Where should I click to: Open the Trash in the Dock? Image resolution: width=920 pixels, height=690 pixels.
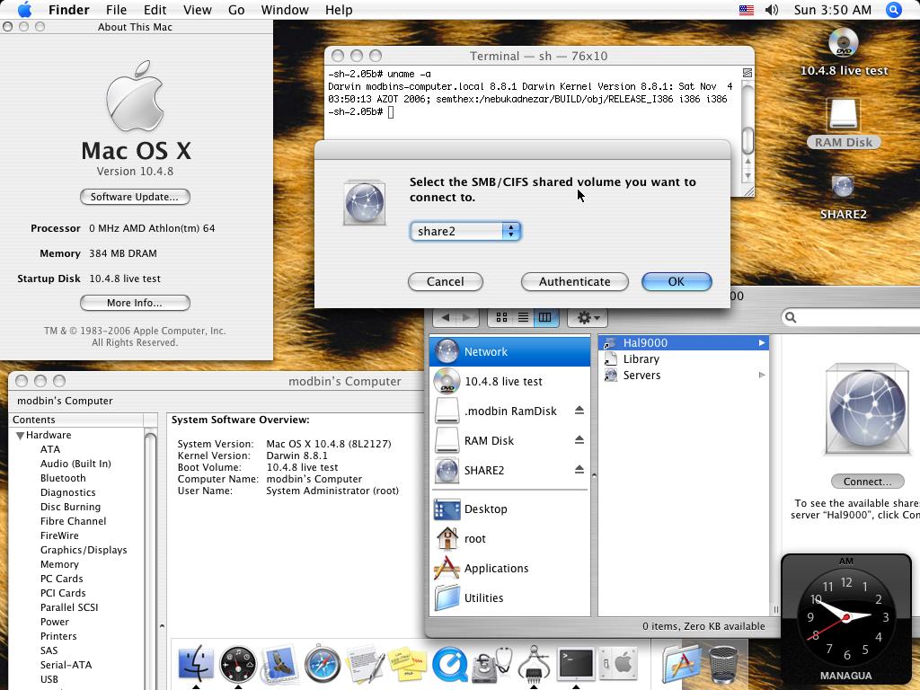(723, 664)
